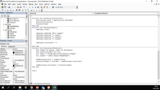Switch to the Alphabetic properties tab

click(x=4, y=46)
